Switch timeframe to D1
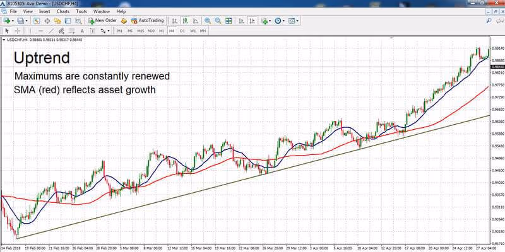This screenshot has height=252, width=505. 182,31
